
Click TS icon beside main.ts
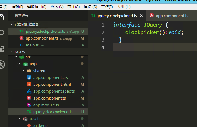point(22,45)
